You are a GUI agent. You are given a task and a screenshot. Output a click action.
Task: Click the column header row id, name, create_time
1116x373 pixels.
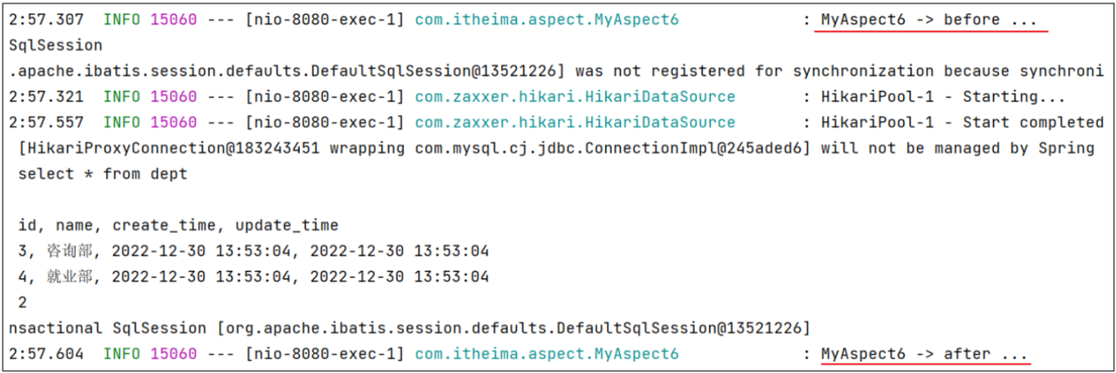pos(178,226)
